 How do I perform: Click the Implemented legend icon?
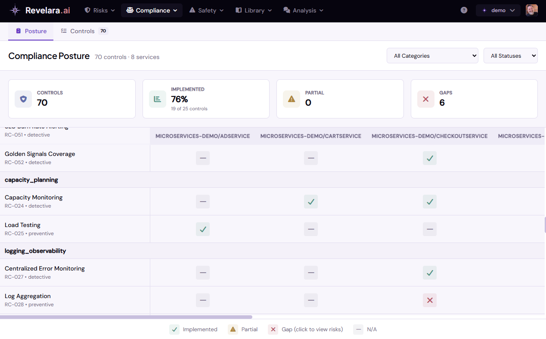click(x=174, y=330)
